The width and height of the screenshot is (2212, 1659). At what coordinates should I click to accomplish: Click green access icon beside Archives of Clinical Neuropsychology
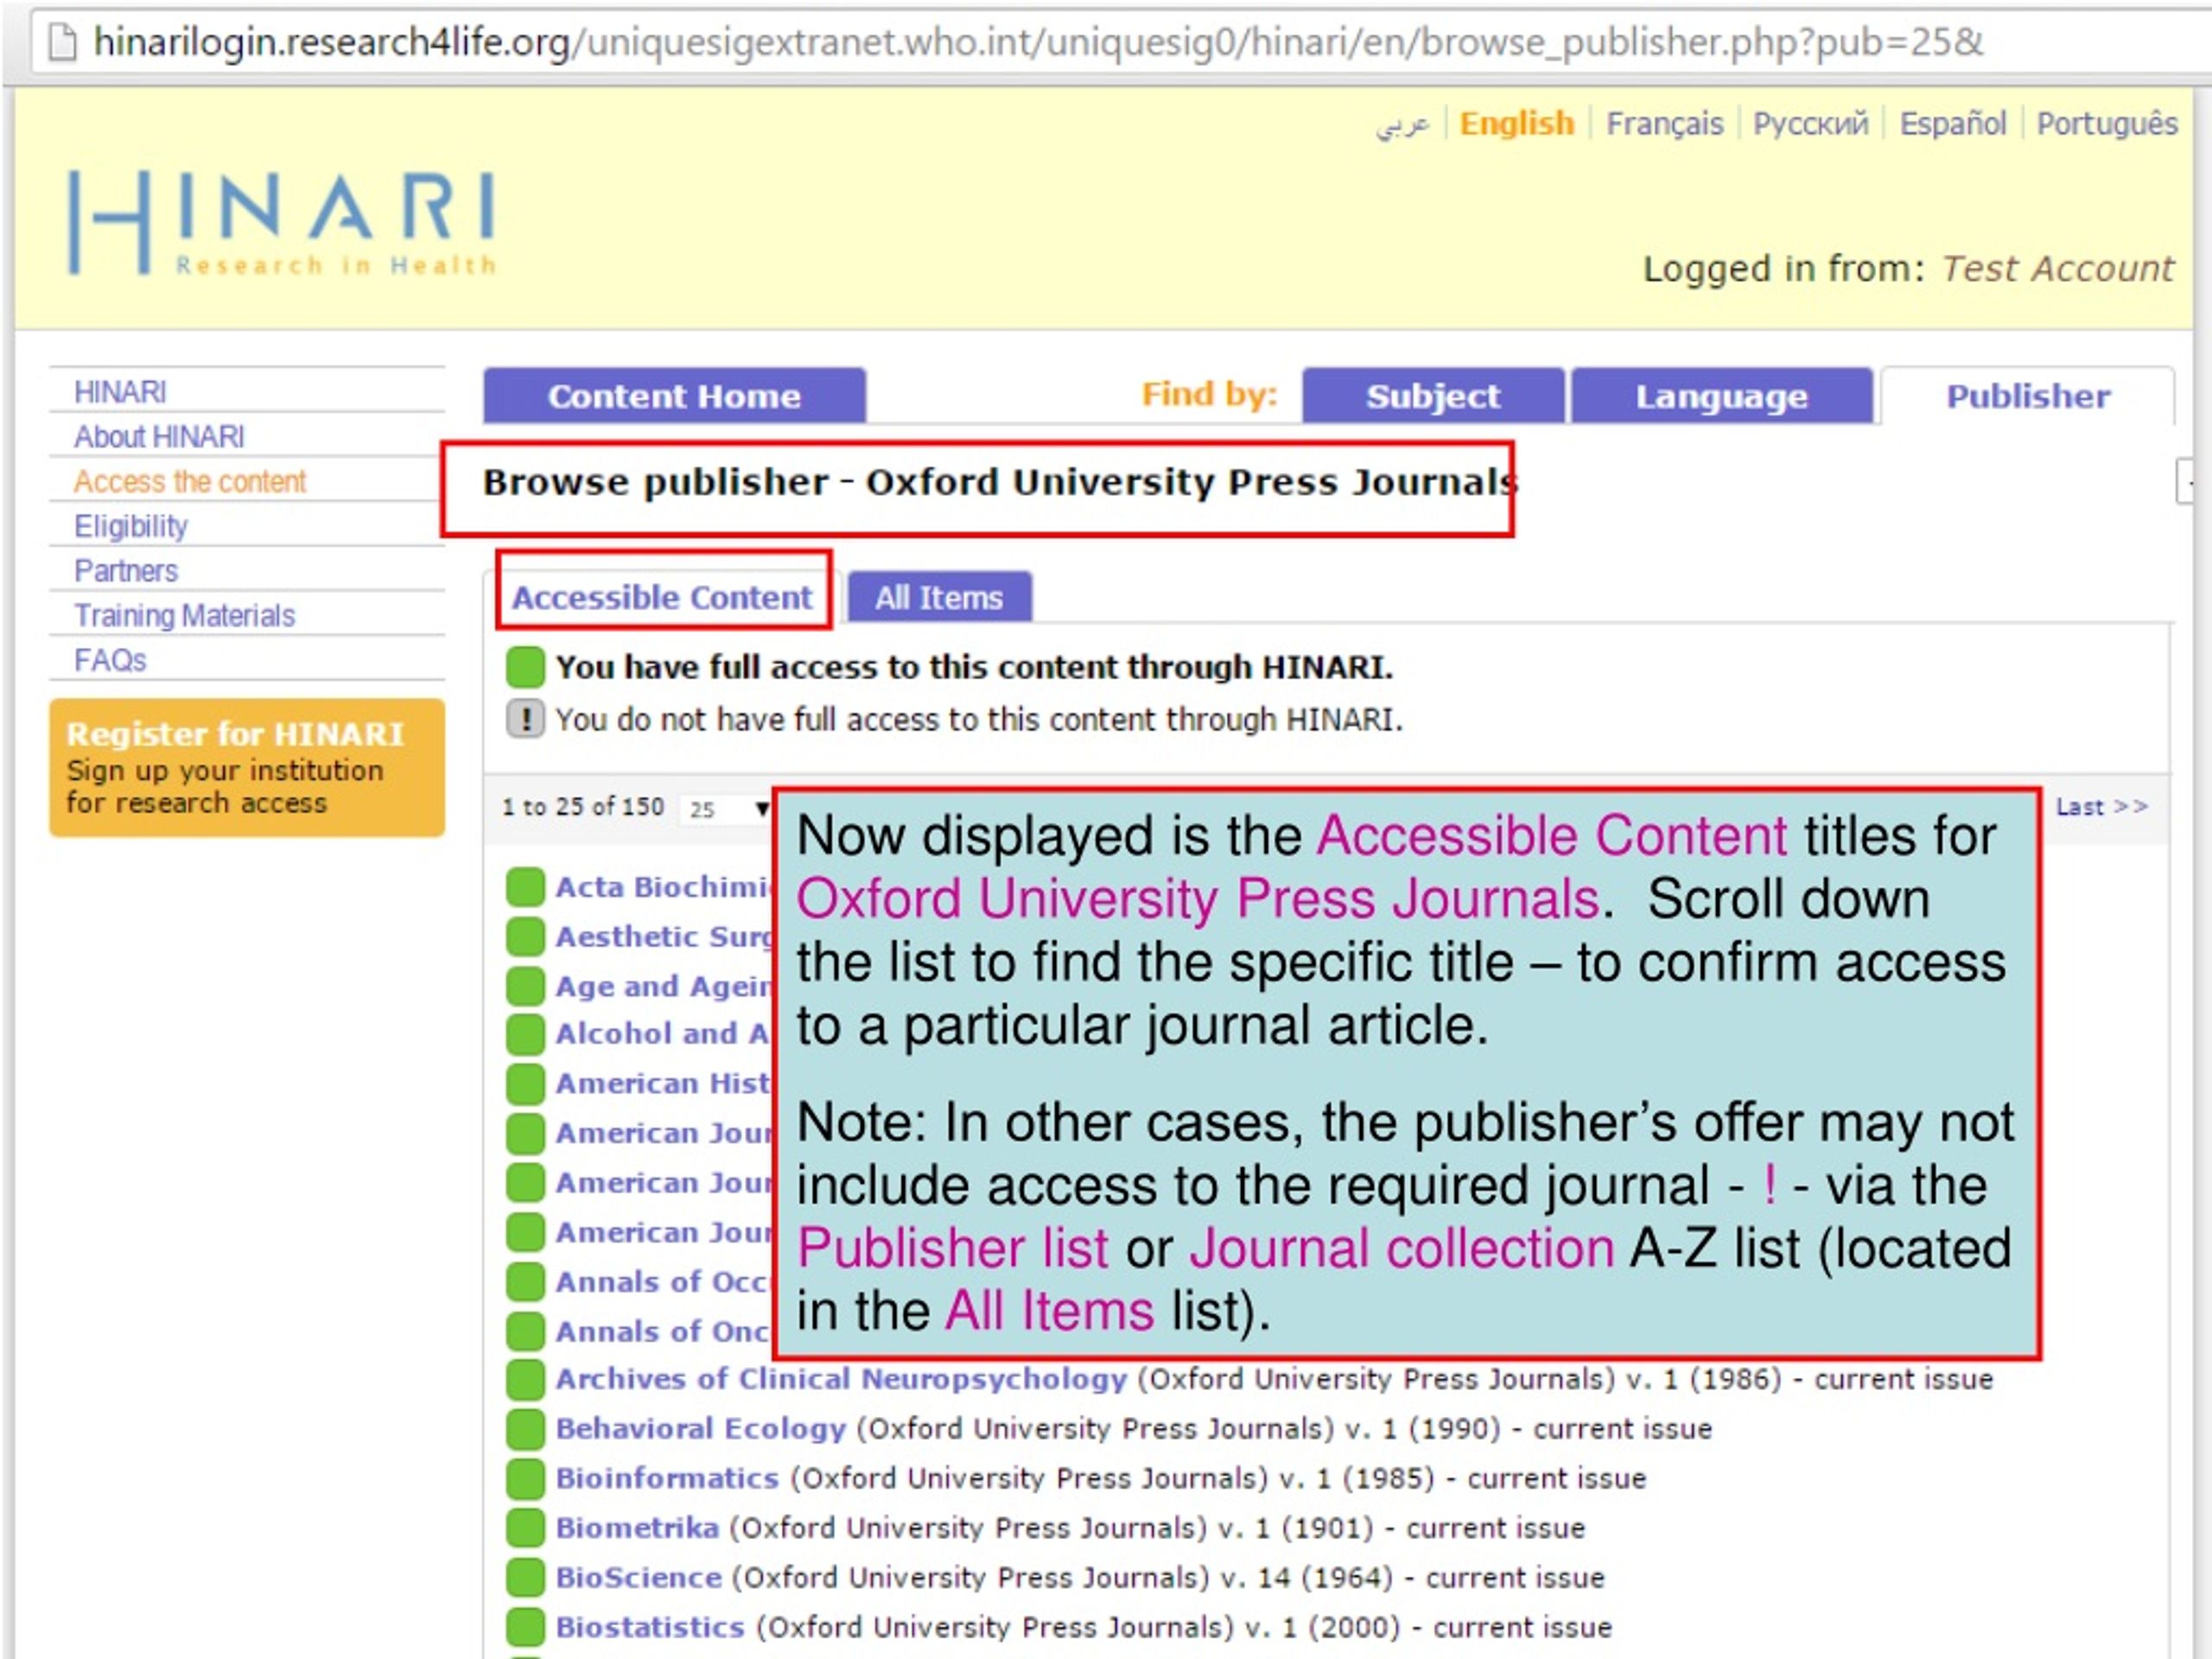click(525, 1380)
